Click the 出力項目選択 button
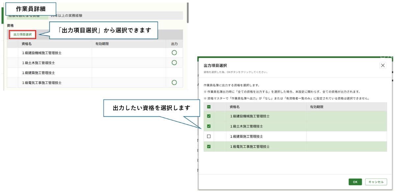Image resolution: width=395 pixels, height=192 pixels. point(23,34)
